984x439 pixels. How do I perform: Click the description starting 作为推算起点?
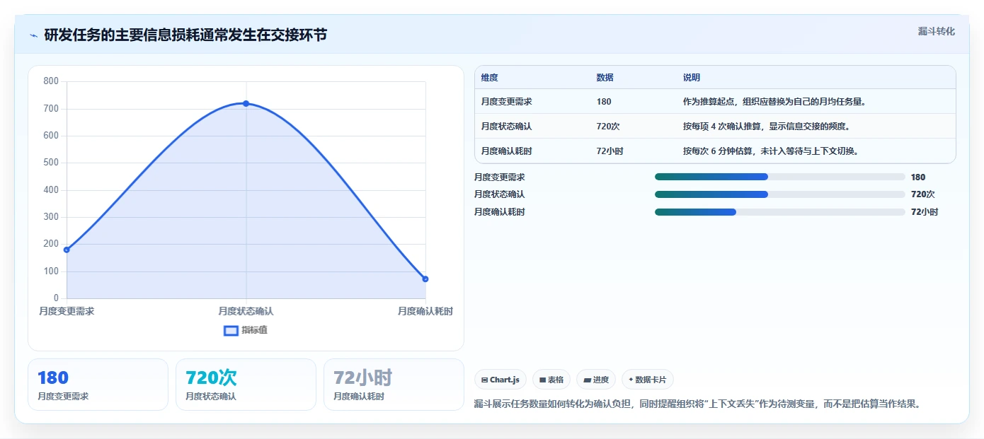(x=775, y=102)
